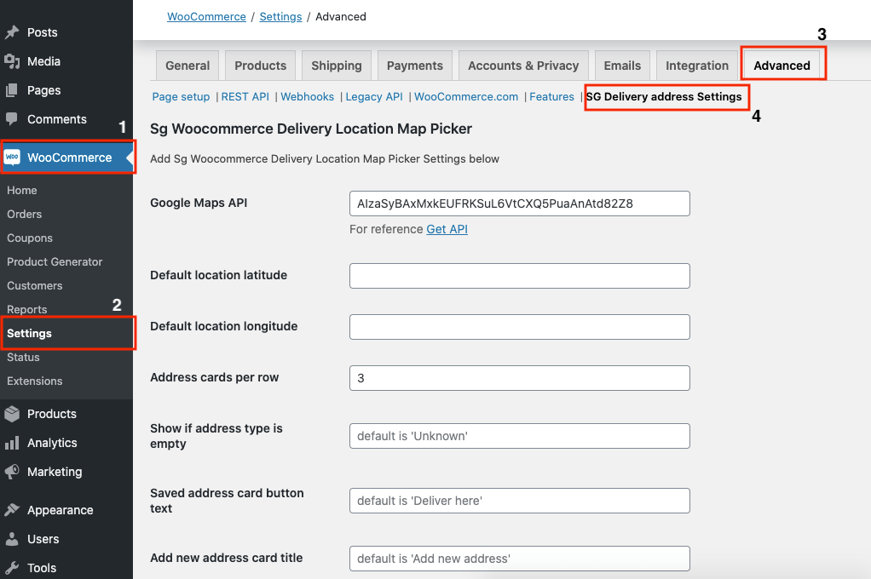Screen dimensions: 871x579
Task: Open the Orders submenu item
Action: coord(24,214)
